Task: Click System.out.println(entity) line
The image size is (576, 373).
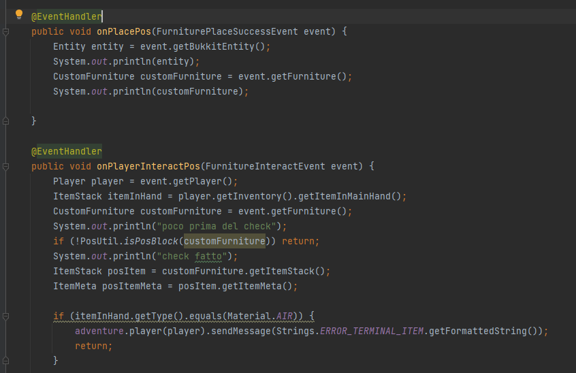Action: [126, 61]
